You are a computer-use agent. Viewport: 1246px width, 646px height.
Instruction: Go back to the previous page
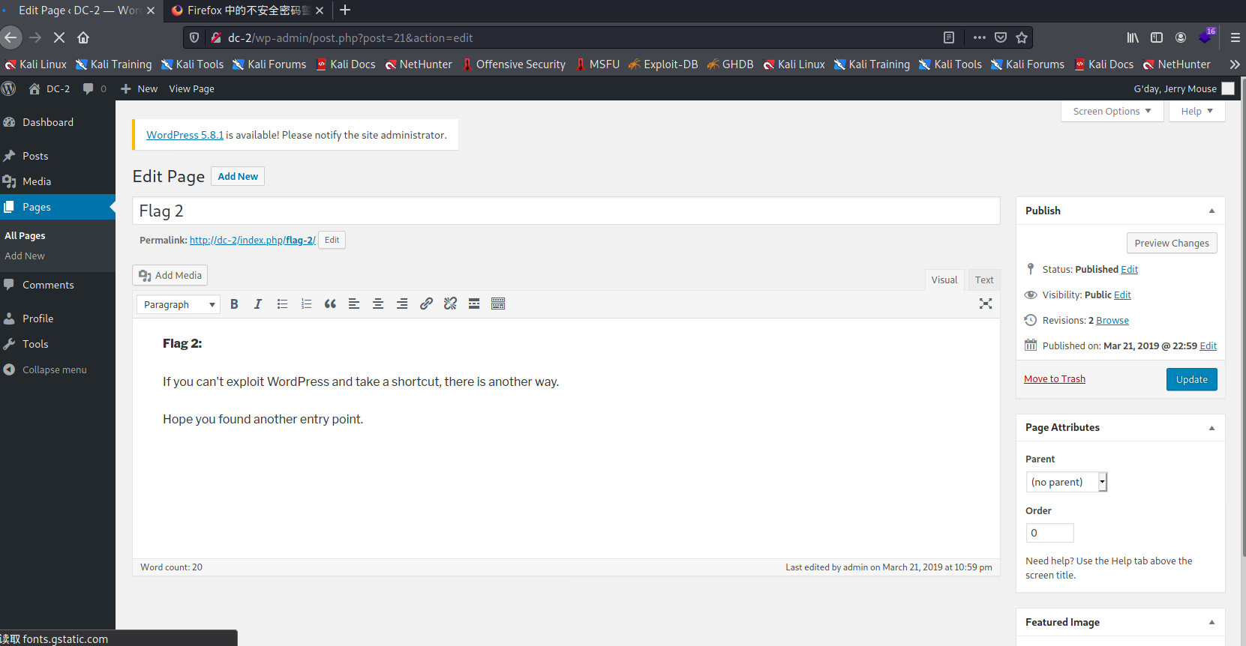(10, 37)
